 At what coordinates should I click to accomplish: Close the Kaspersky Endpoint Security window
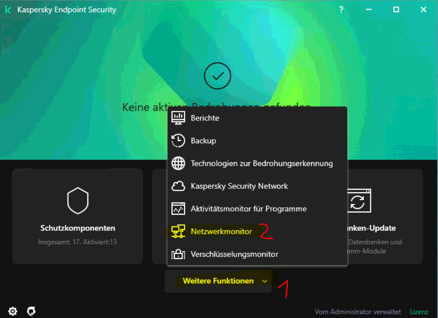click(x=424, y=10)
